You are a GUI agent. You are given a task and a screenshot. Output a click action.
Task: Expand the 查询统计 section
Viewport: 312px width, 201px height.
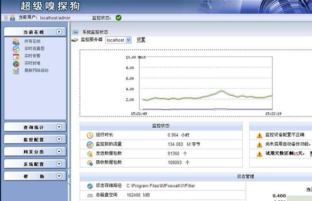[35, 127]
